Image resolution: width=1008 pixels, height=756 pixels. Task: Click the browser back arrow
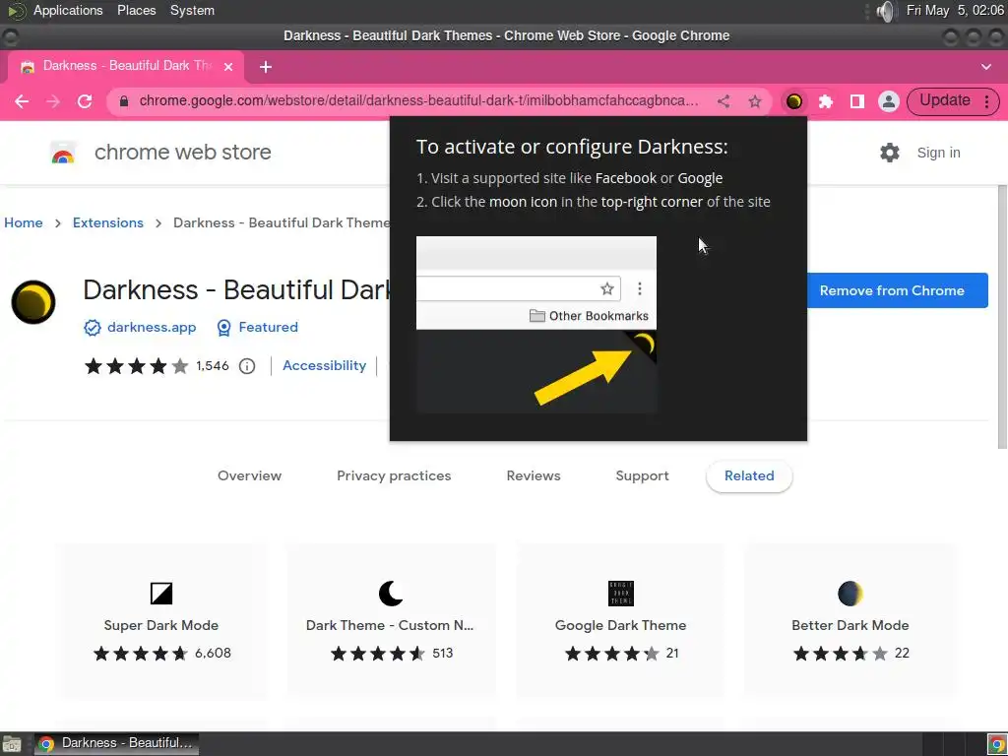pos(22,101)
